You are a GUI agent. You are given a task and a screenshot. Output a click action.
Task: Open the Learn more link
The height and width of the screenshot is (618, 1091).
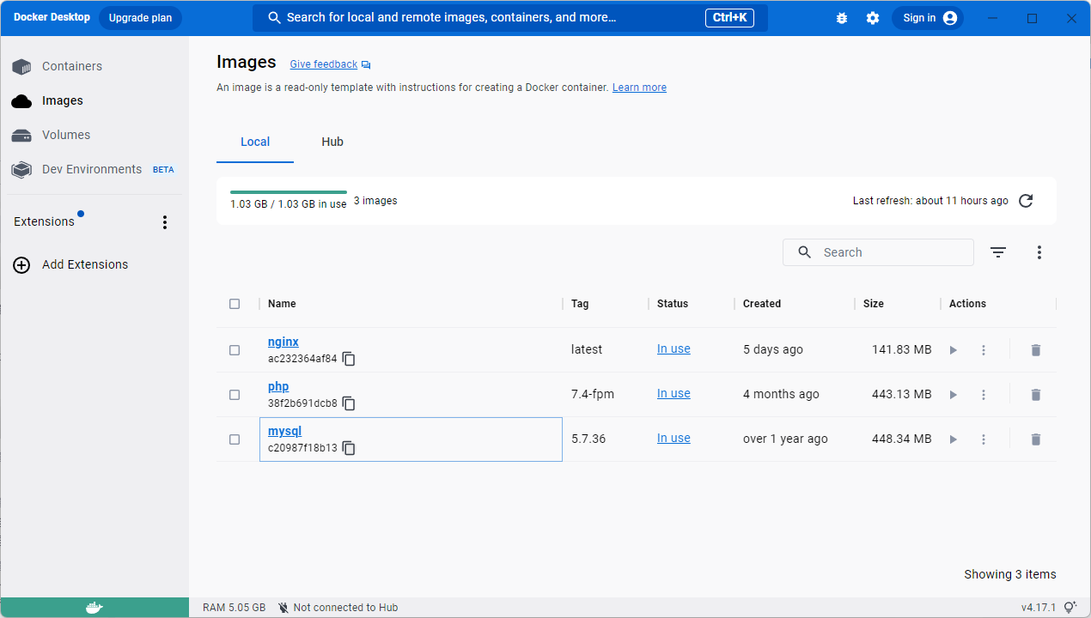coord(639,88)
